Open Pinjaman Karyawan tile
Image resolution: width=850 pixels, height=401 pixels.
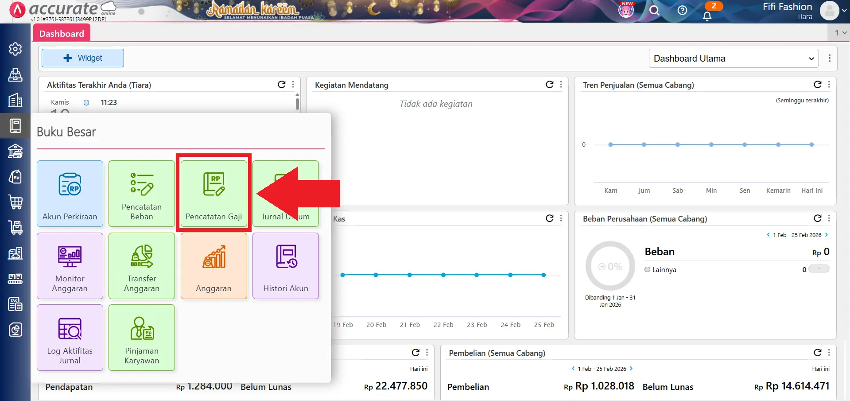tap(142, 338)
